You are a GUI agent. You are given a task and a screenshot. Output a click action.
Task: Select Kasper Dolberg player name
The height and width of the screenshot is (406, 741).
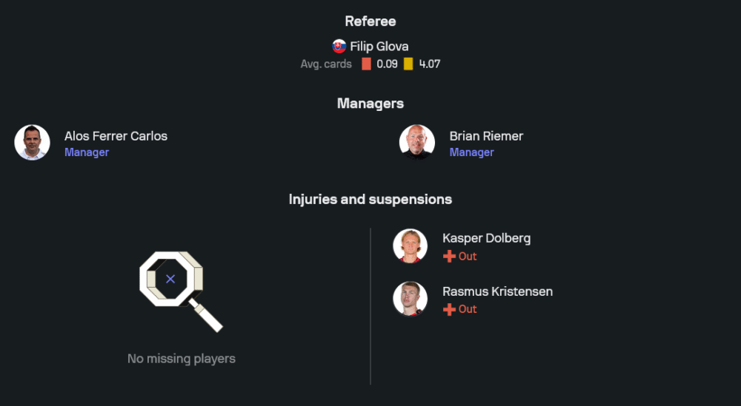tap(486, 238)
